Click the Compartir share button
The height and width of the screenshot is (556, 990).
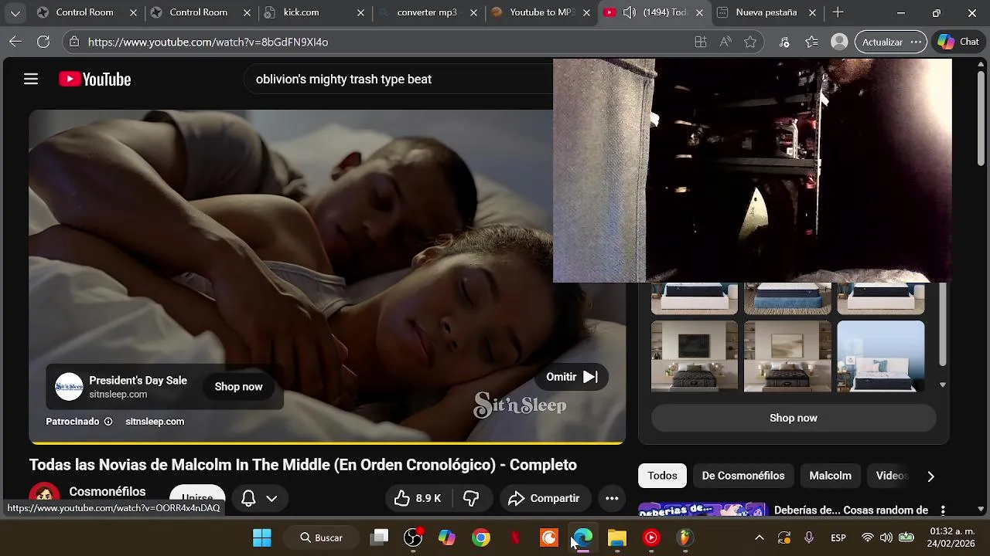(x=544, y=498)
